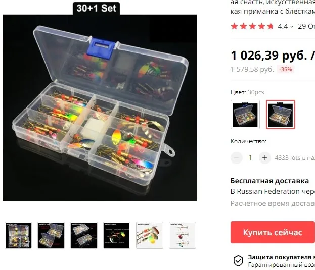Click the shield buyer protection icon

tap(238, 261)
